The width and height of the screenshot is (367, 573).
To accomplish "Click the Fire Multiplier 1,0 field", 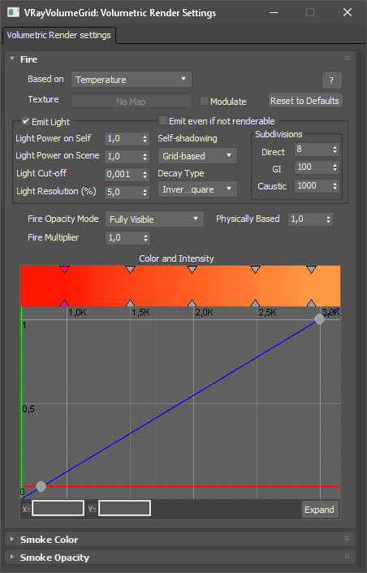I will tap(123, 238).
